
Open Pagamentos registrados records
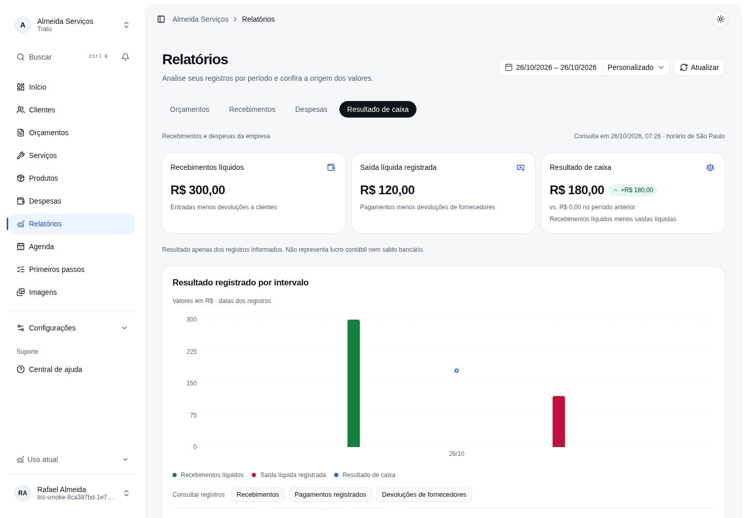pos(331,495)
